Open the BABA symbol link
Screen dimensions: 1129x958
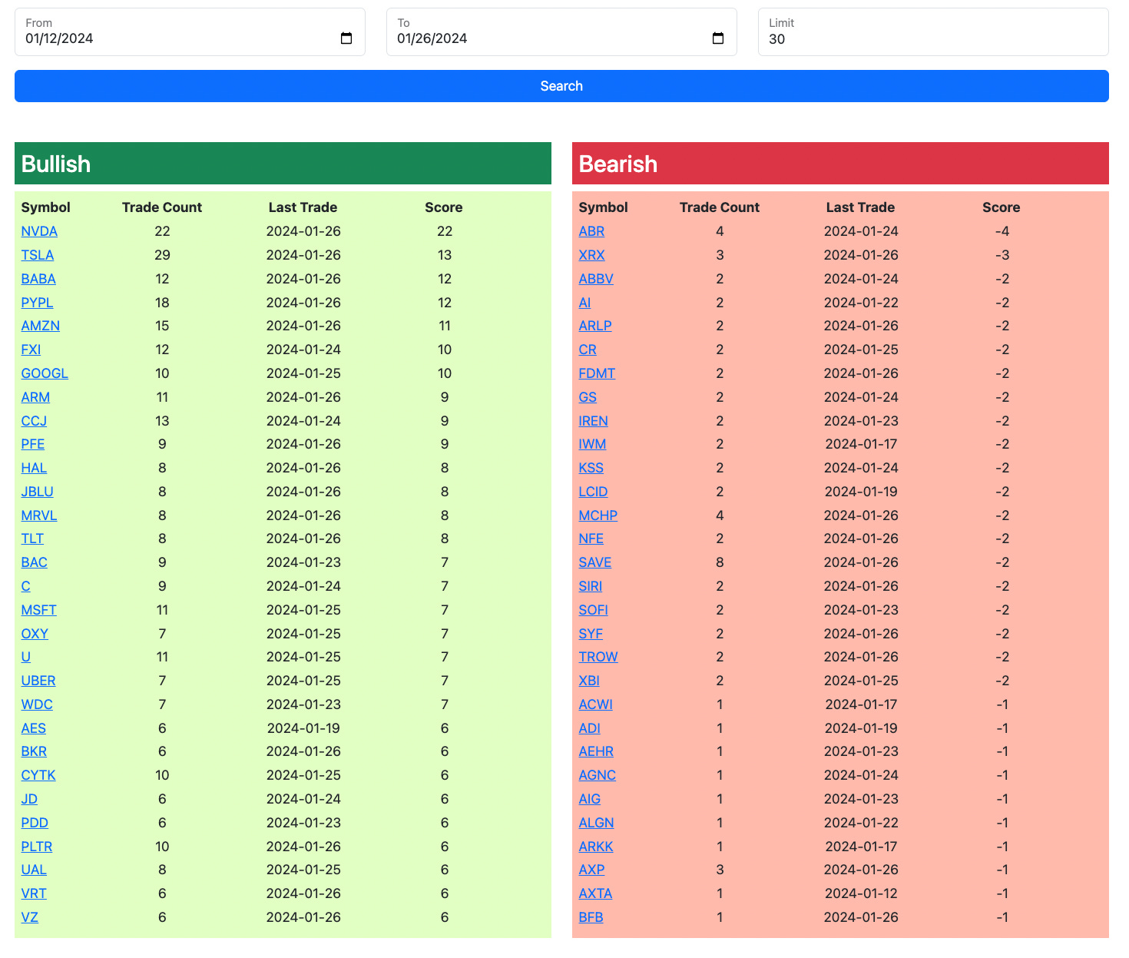38,279
